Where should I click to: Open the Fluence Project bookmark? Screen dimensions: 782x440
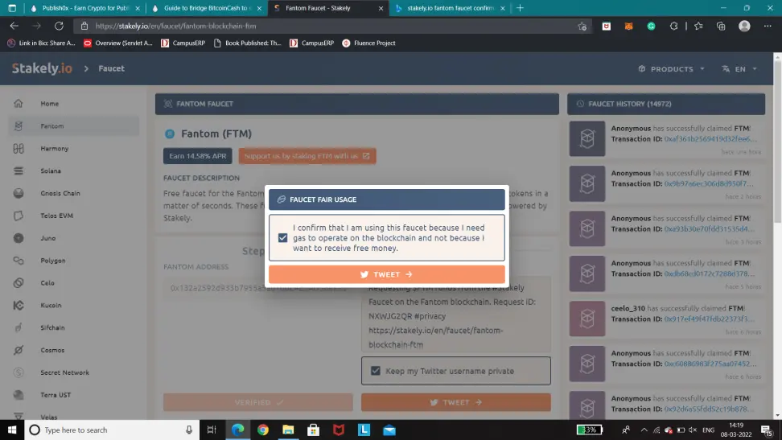coord(368,43)
